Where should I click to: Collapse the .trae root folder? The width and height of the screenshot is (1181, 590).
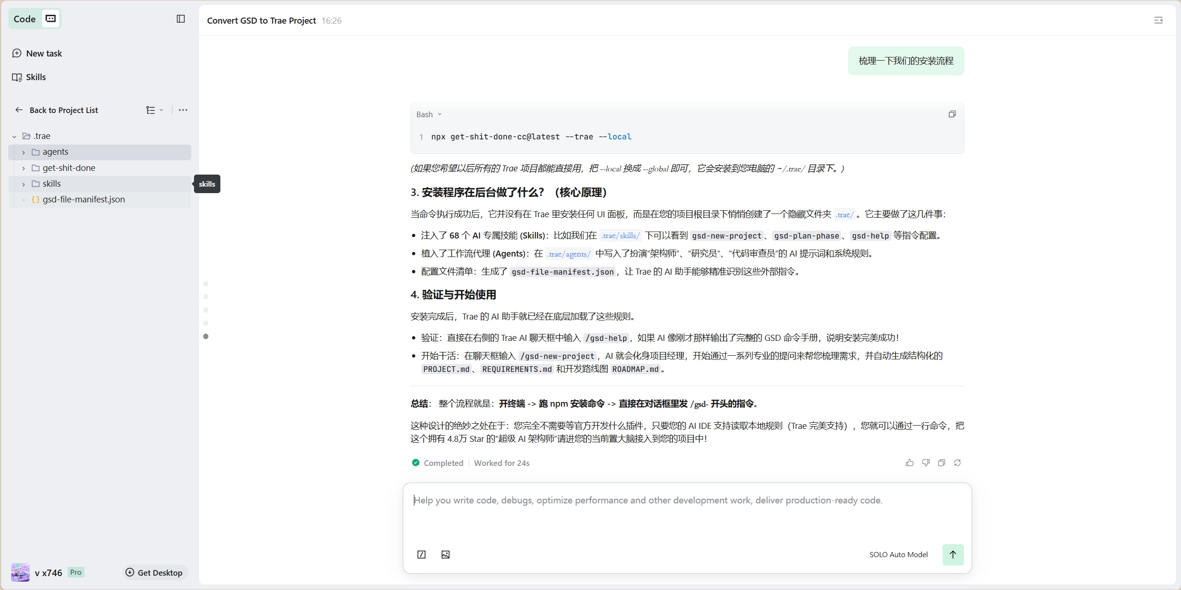[14, 137]
